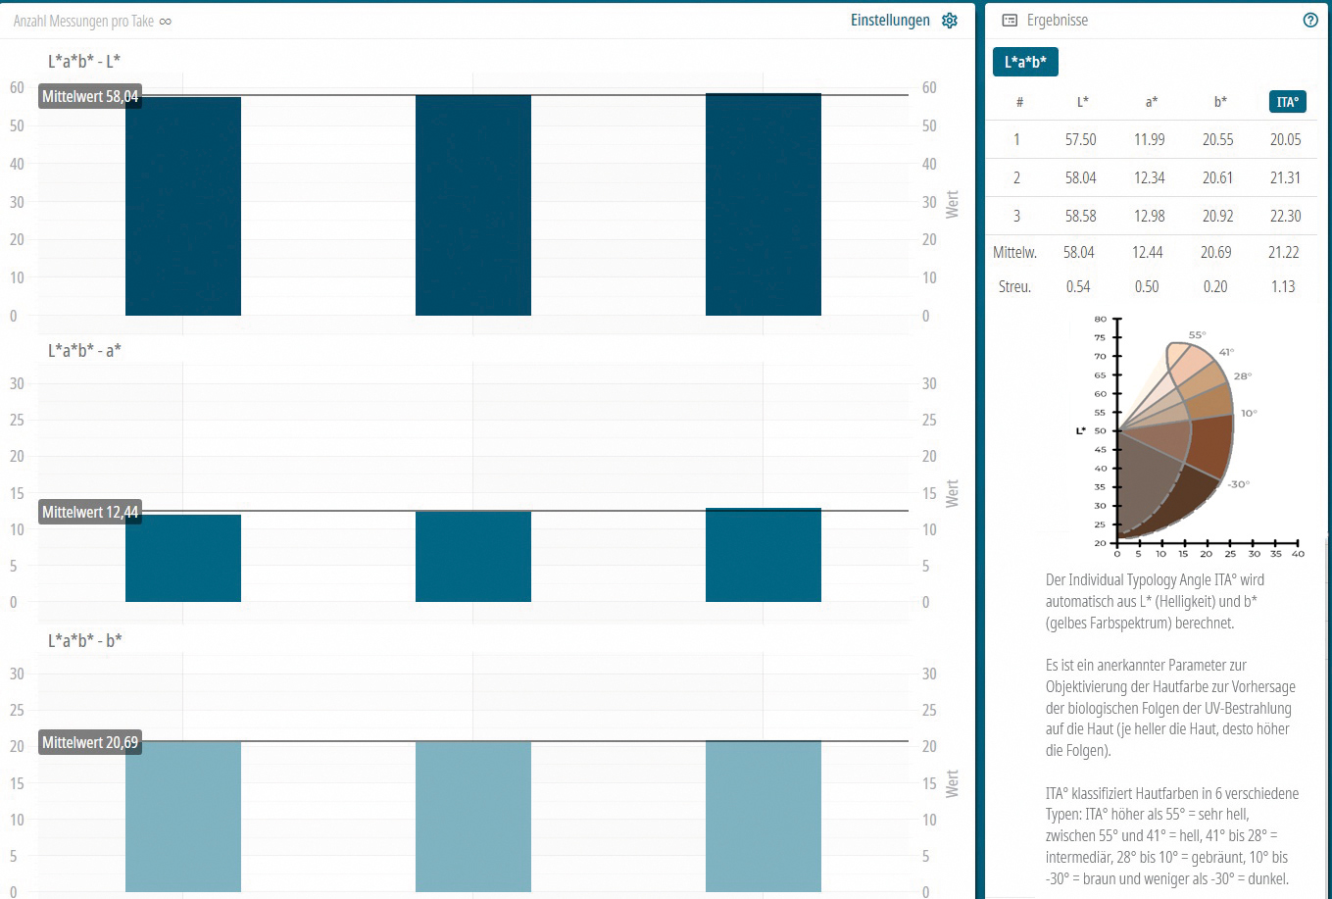Image resolution: width=1332 pixels, height=899 pixels.
Task: Click the help question mark icon
Action: (x=1310, y=21)
